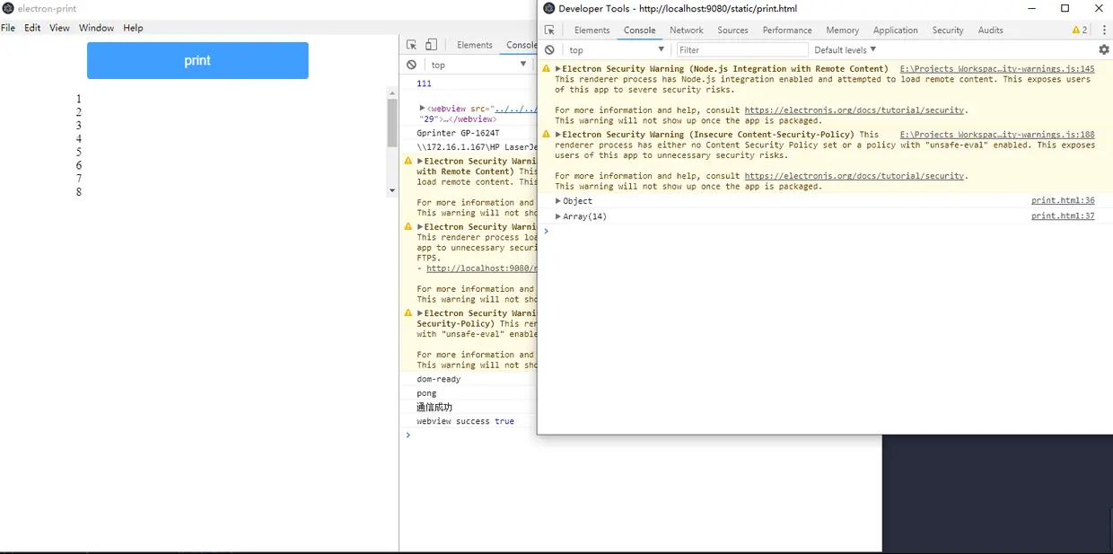Click warning icon beside Insecure Content-Security-Policy warning
1113x554 pixels.
coord(546,135)
